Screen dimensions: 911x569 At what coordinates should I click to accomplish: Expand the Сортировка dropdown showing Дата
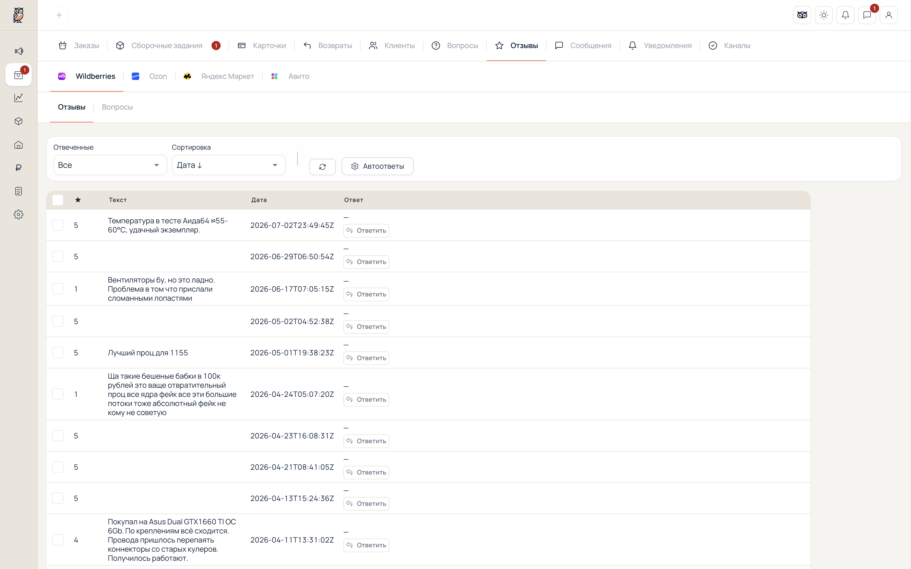[x=229, y=165]
